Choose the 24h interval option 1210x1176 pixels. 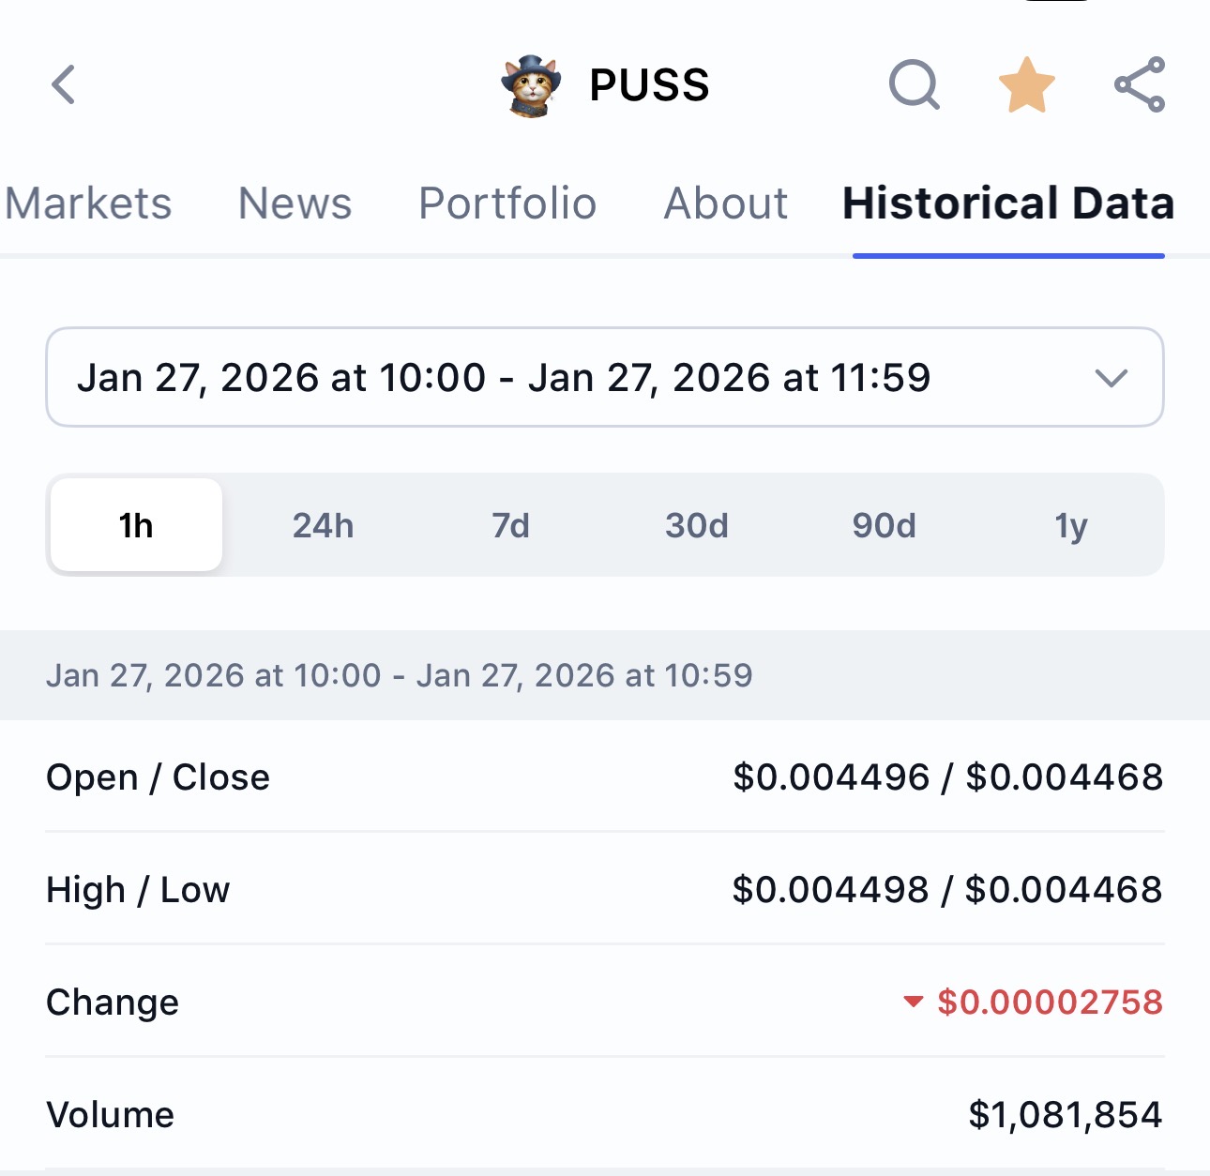(x=323, y=525)
